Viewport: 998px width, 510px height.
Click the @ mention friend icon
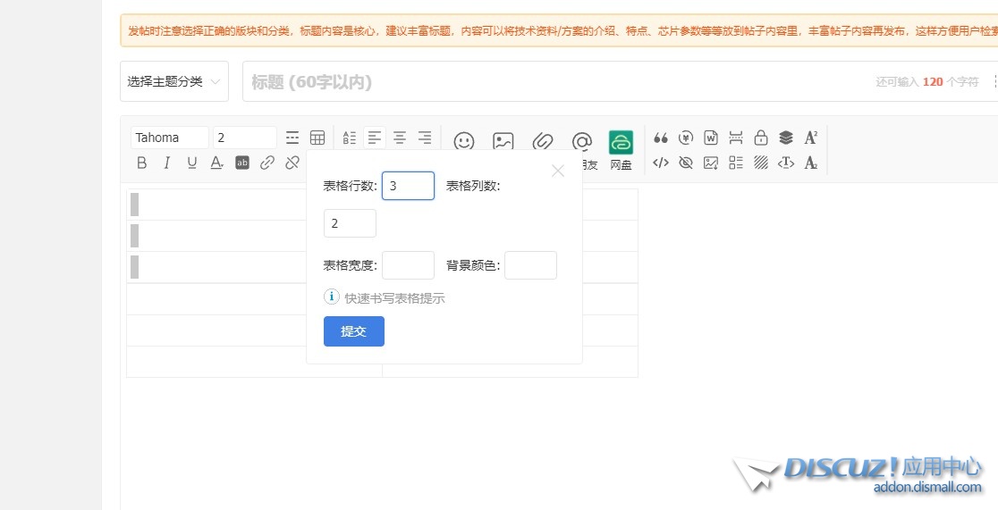(x=582, y=141)
